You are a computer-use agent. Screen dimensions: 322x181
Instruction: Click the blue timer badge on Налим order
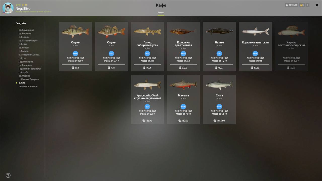pyautogui.click(x=219, y=54)
